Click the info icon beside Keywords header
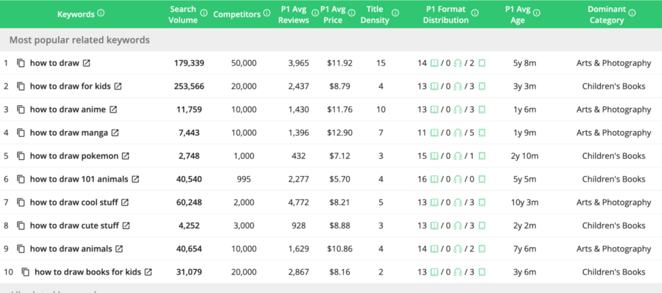Viewport: 662px width, 293px height. (101, 14)
